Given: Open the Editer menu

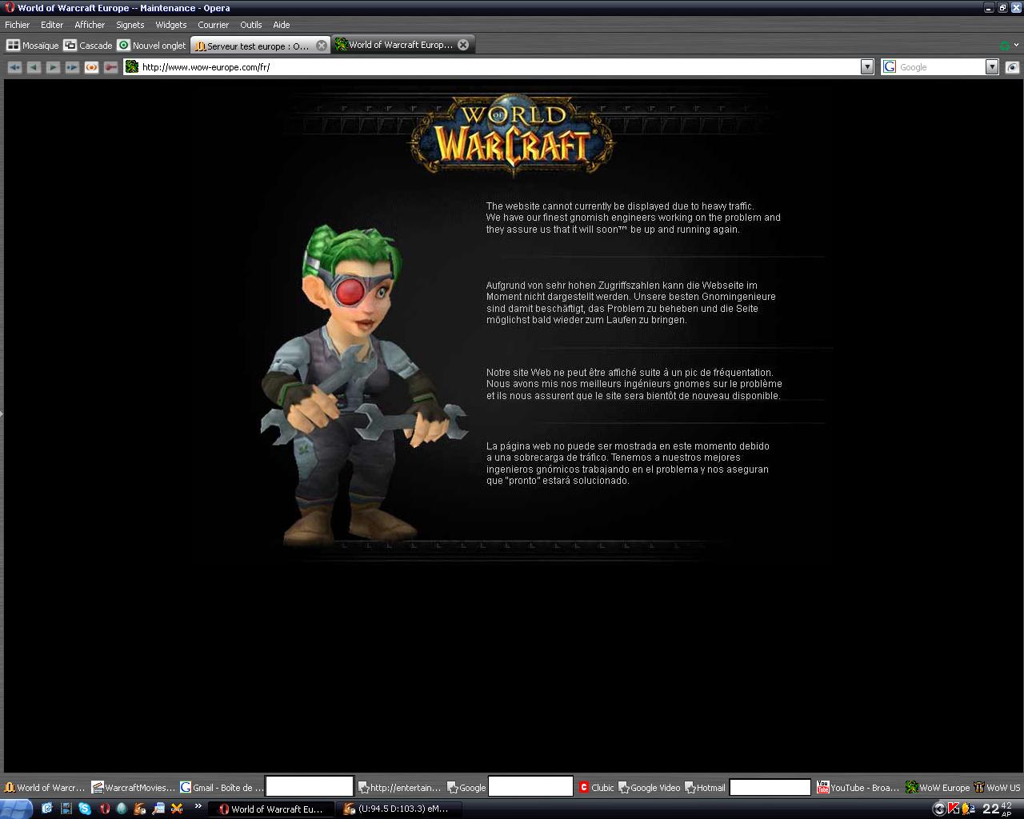Looking at the screenshot, I should point(52,25).
